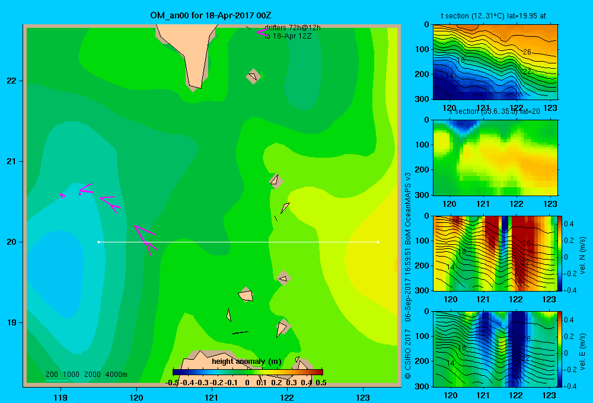The image size is (593, 403).
Task: Click the "200 1000 2000 4000m" depth legend
Action: pos(86,375)
